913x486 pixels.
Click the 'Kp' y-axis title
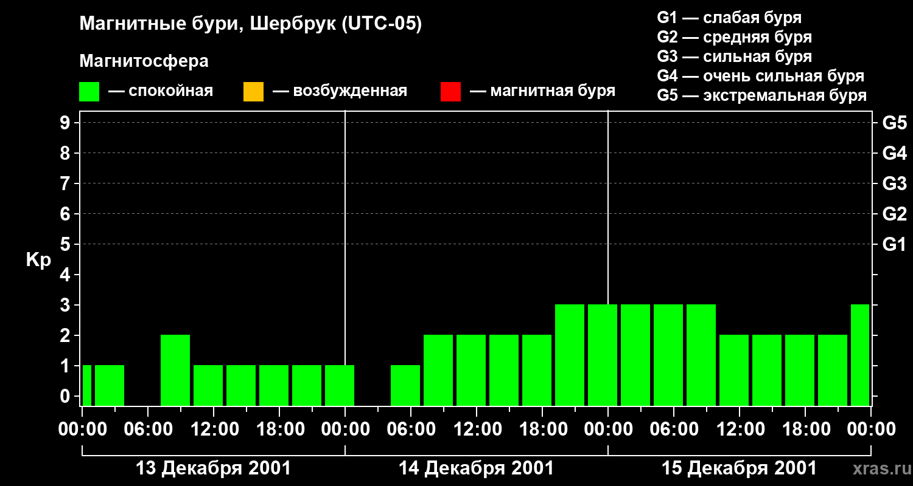pos(38,259)
